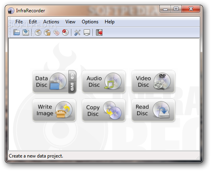This screenshot has height=171, width=211.
Task: Click the red erase disc toolbar icon
Action: pos(65,32)
